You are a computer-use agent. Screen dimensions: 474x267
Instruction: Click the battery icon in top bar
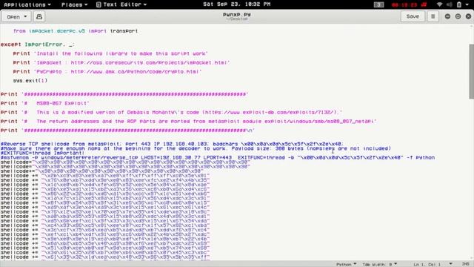459,4
